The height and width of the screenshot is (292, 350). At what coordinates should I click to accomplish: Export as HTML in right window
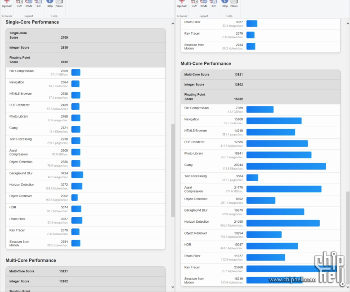[x=203, y=3]
